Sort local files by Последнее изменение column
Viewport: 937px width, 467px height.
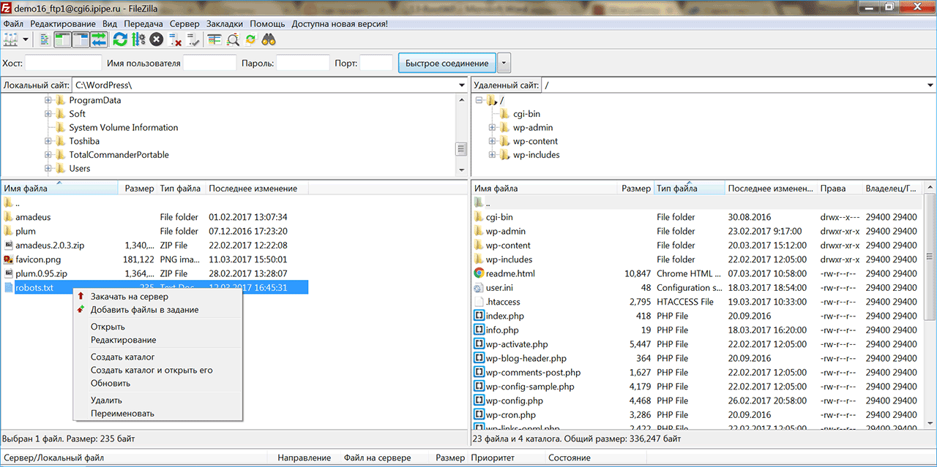(257, 189)
